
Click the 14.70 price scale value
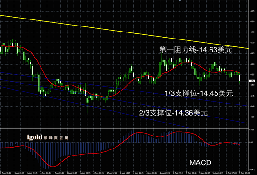252,43
